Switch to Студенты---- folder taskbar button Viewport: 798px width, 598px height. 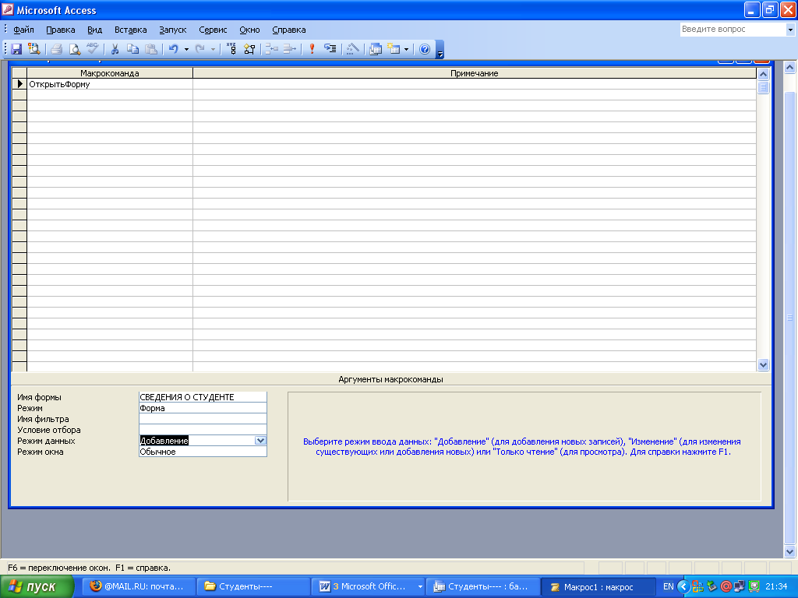(253, 586)
